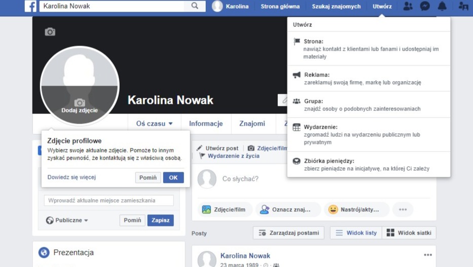Click the post date 23 marca 1989

point(239,264)
